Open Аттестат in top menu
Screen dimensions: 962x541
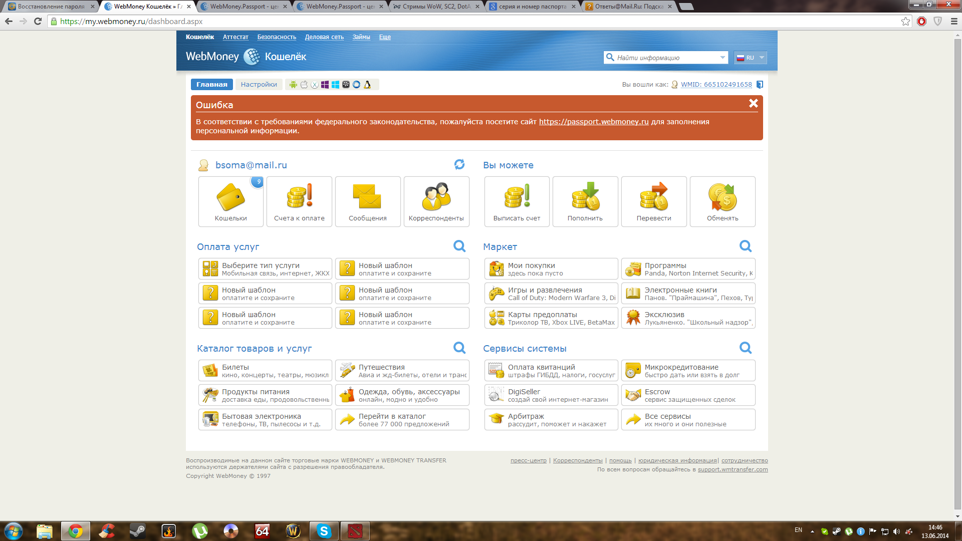click(235, 37)
